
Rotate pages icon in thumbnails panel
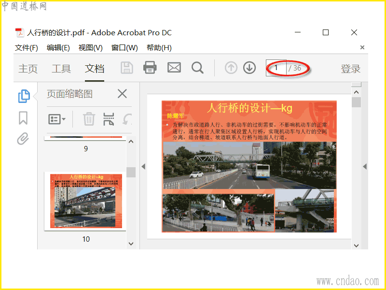click(x=127, y=119)
